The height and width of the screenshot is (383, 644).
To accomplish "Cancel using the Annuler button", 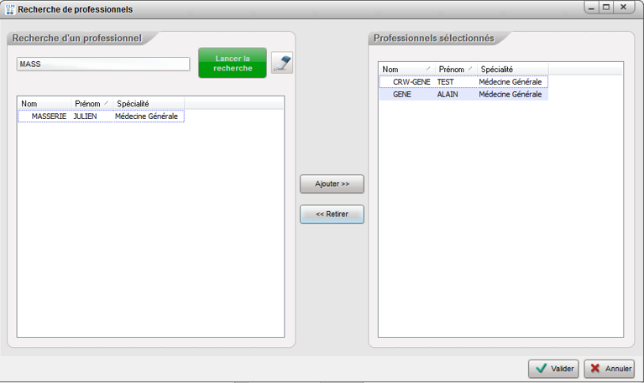I will pos(609,369).
